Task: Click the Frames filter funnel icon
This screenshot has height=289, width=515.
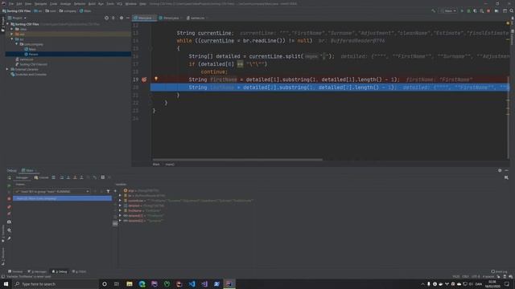Action: coord(108,191)
